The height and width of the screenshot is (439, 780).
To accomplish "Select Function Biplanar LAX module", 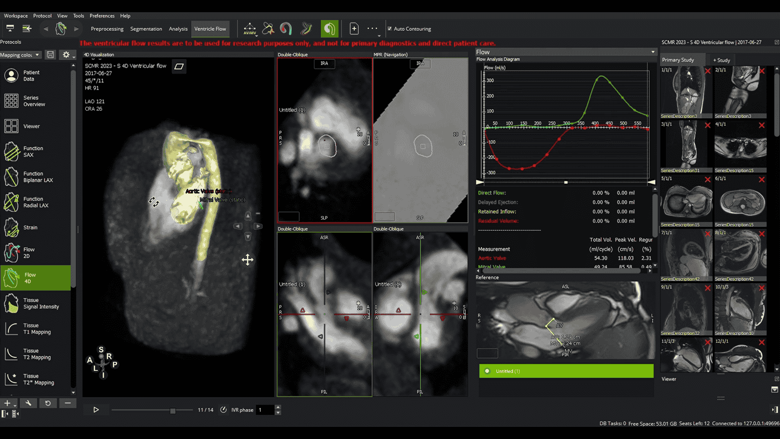I will point(35,177).
